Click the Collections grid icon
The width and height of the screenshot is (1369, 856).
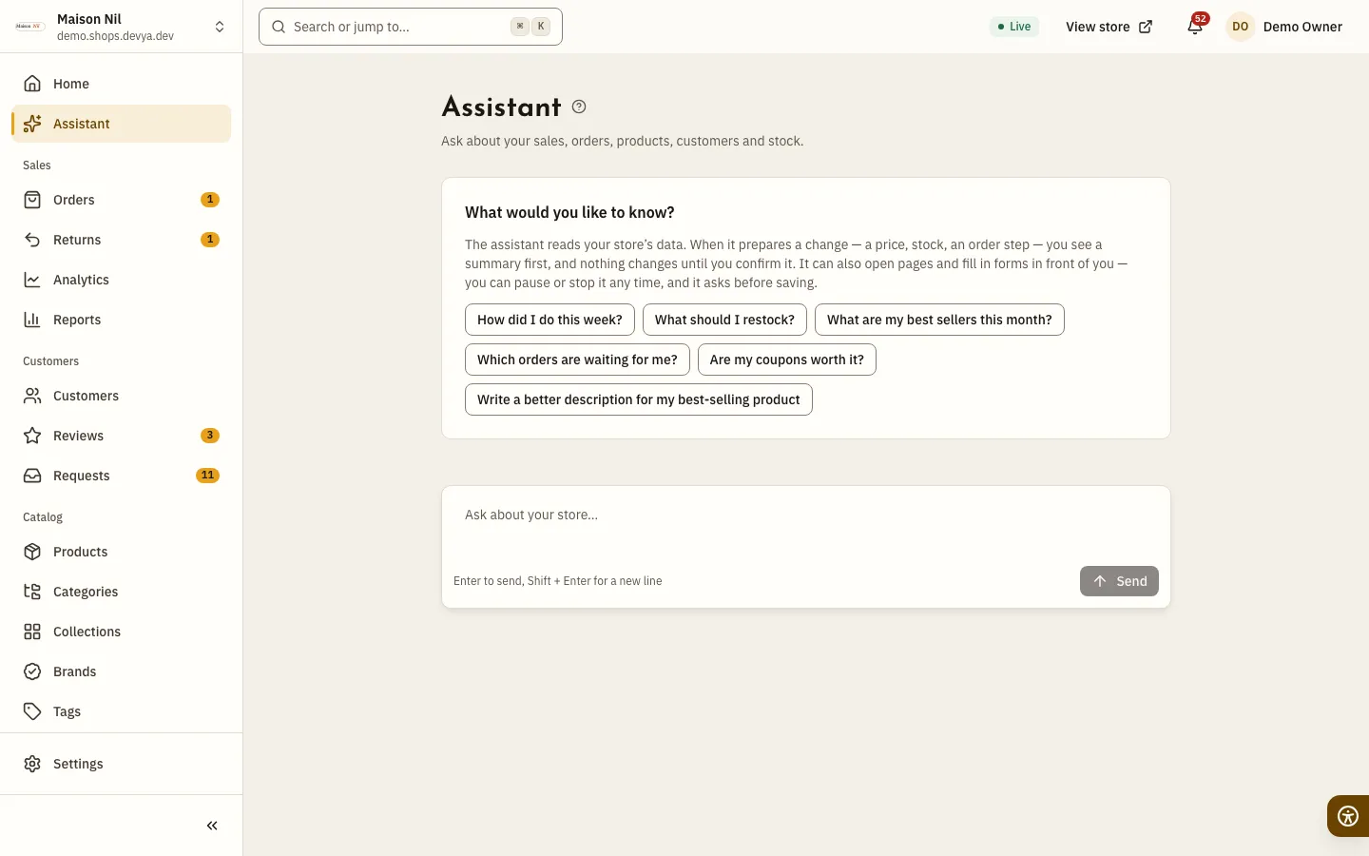(32, 632)
